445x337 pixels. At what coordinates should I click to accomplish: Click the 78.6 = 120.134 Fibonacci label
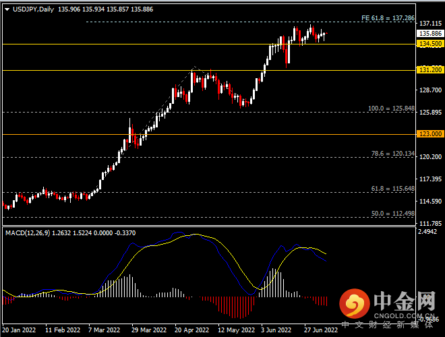(393, 154)
